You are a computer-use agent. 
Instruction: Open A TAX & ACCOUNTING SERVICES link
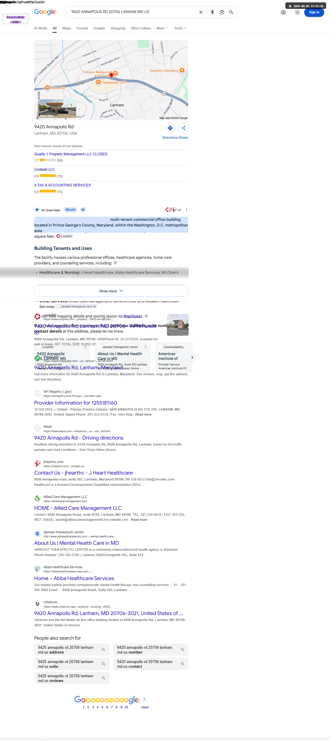[x=63, y=185]
